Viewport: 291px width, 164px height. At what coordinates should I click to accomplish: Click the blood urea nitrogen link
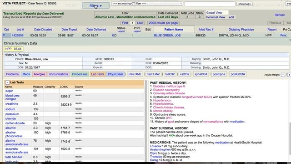(x=12, y=97)
